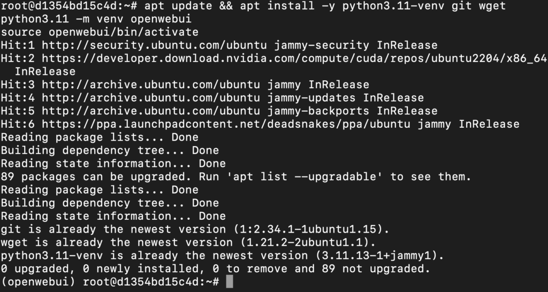Click the (openwebui) virtualenv prefix in the prompt
Viewport: 548px width, 292px height.
[38, 282]
